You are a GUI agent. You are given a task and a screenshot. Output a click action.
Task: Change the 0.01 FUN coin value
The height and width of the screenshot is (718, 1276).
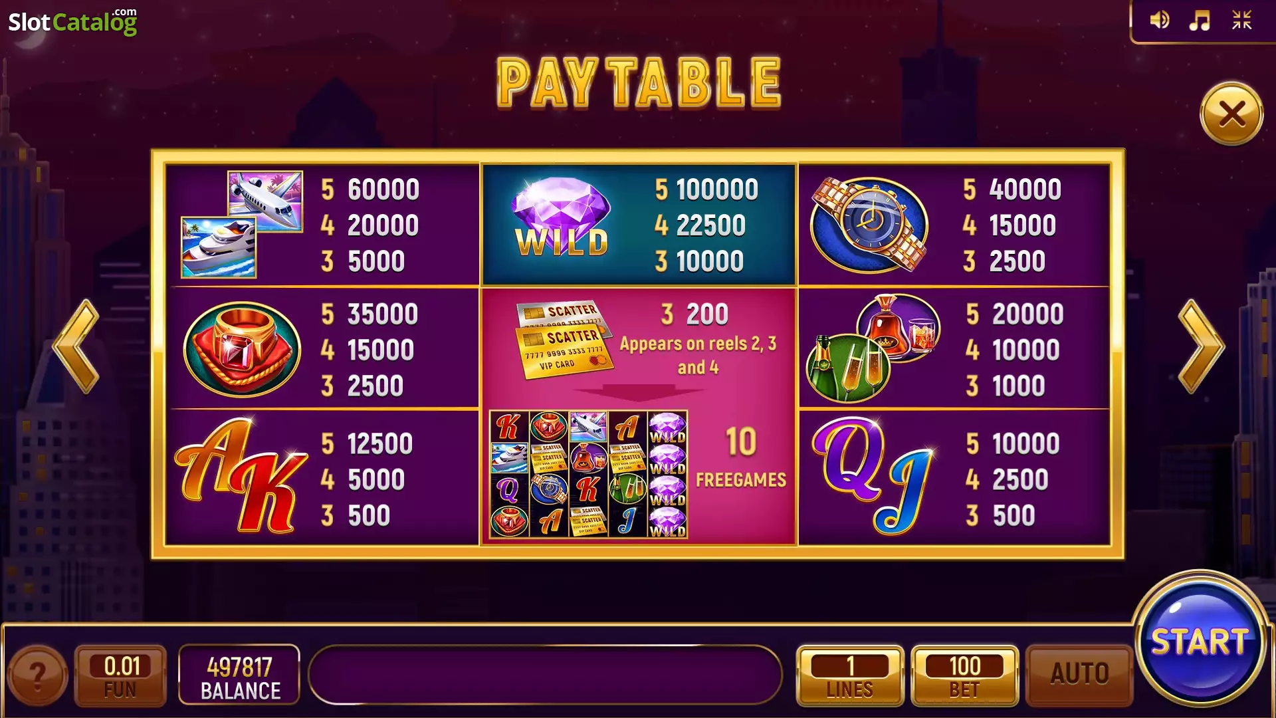(120, 675)
